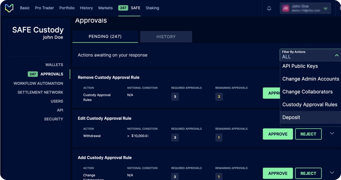Select the Pending (247) tab
Screen dimensions: 341x180
coord(105,37)
